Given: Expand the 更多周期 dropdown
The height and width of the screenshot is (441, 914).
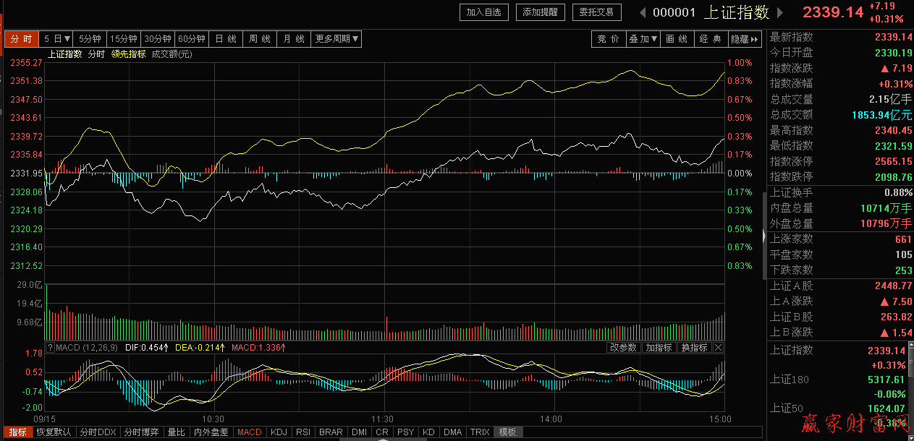Looking at the screenshot, I should [x=337, y=39].
